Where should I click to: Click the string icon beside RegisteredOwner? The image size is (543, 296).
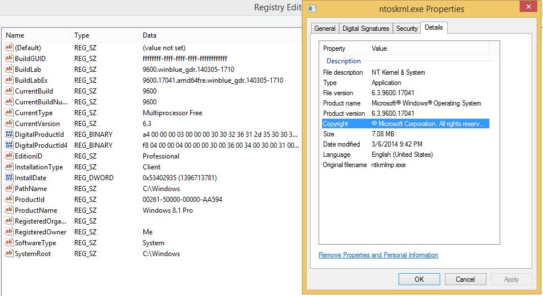point(9,232)
